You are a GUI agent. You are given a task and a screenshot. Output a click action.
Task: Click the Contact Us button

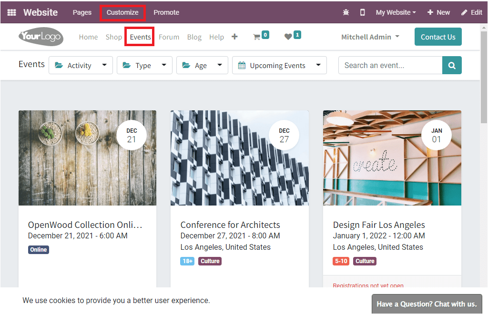pyautogui.click(x=437, y=36)
